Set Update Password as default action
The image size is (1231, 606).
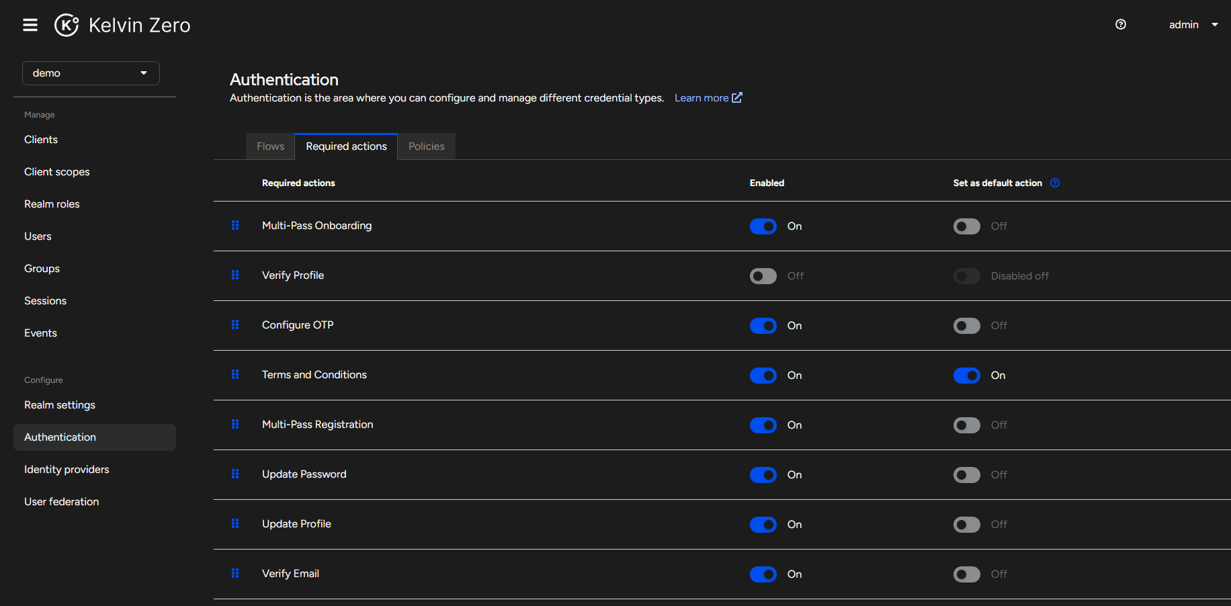tap(966, 475)
